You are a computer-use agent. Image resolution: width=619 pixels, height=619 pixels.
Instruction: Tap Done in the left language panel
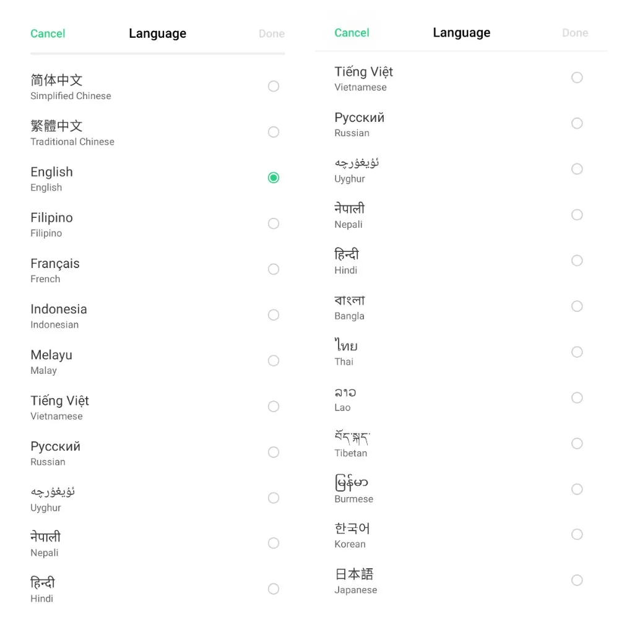pyautogui.click(x=272, y=34)
